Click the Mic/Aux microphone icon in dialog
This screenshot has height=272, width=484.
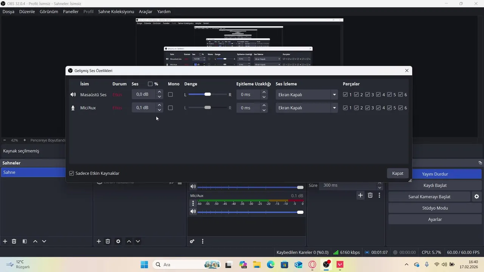point(73,108)
